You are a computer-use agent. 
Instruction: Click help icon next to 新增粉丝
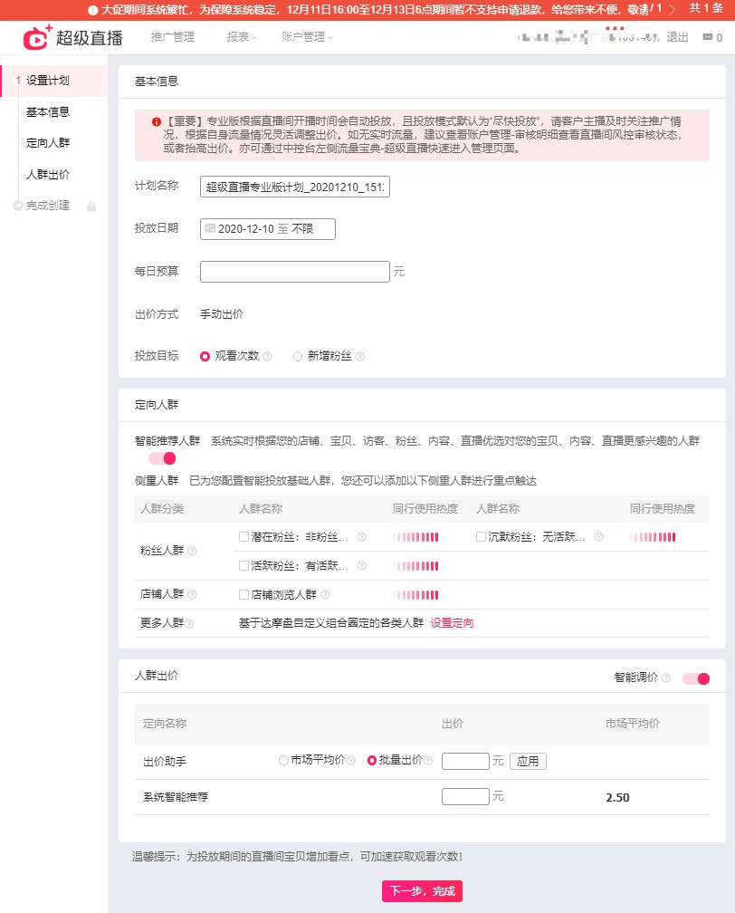[360, 357]
